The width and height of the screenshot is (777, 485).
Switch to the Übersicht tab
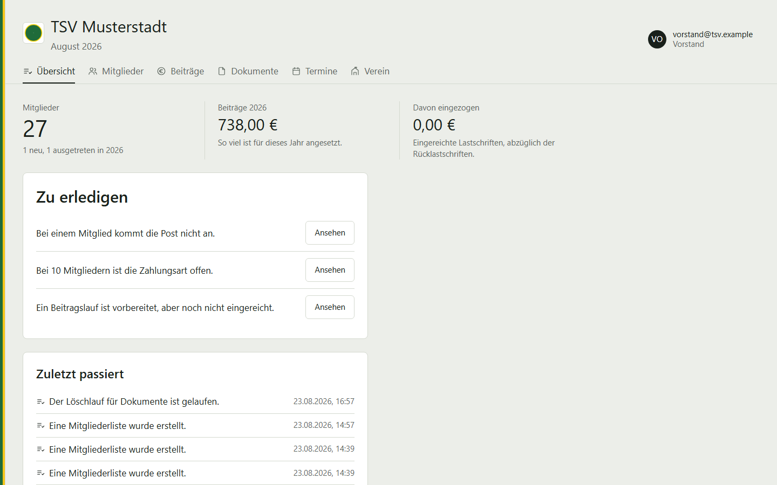(49, 71)
